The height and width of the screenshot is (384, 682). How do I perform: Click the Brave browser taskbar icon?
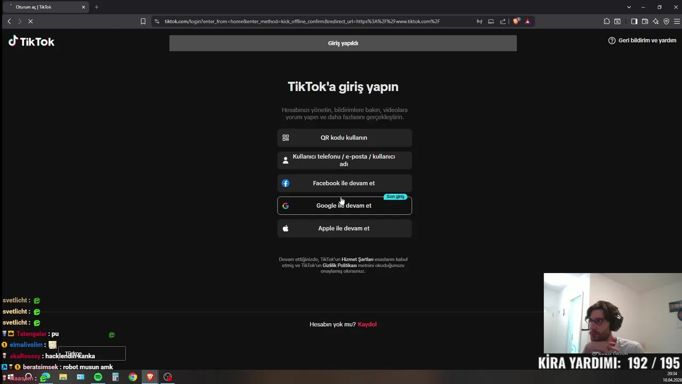[150, 377]
